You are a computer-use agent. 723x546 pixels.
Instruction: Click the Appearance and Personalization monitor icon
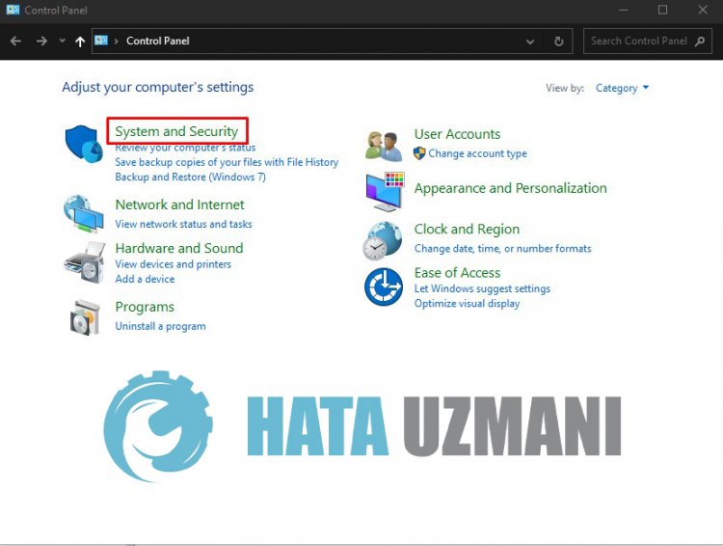click(384, 191)
